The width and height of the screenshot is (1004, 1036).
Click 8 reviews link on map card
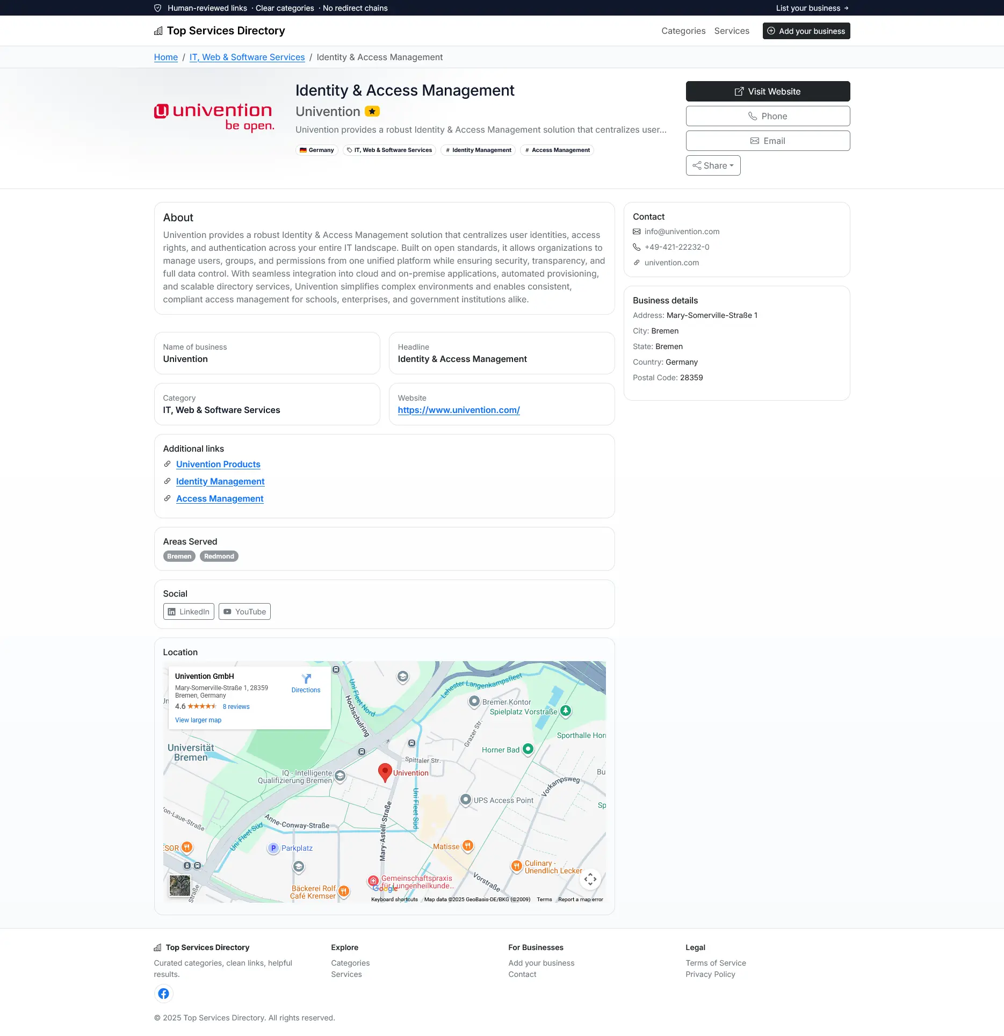pyautogui.click(x=236, y=707)
